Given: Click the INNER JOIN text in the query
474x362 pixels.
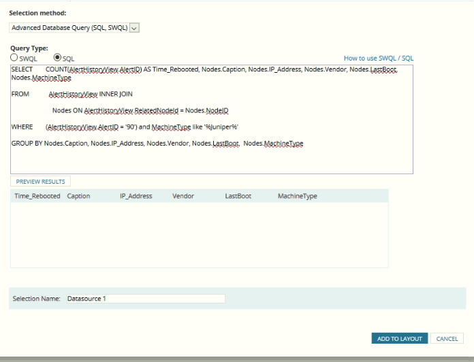Looking at the screenshot, I should point(116,94).
